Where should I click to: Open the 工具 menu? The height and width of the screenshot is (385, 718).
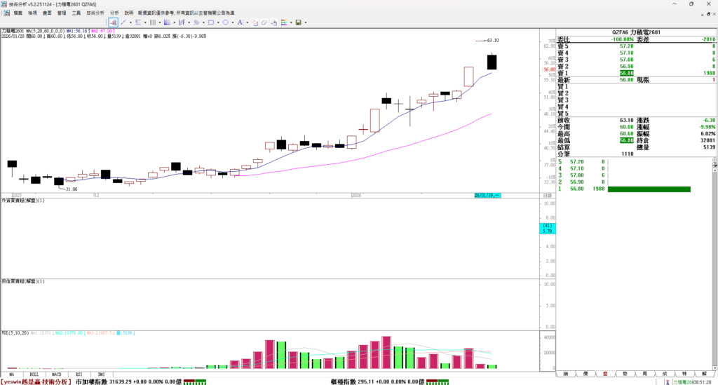[x=76, y=13]
